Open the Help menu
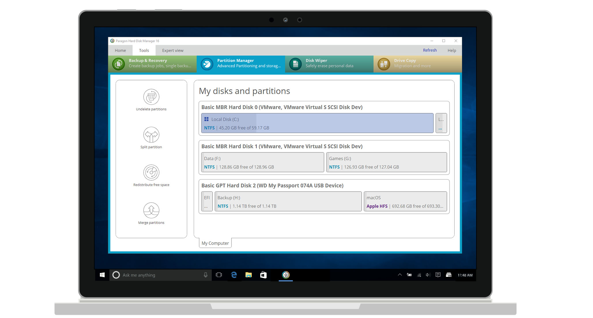 [451, 50]
